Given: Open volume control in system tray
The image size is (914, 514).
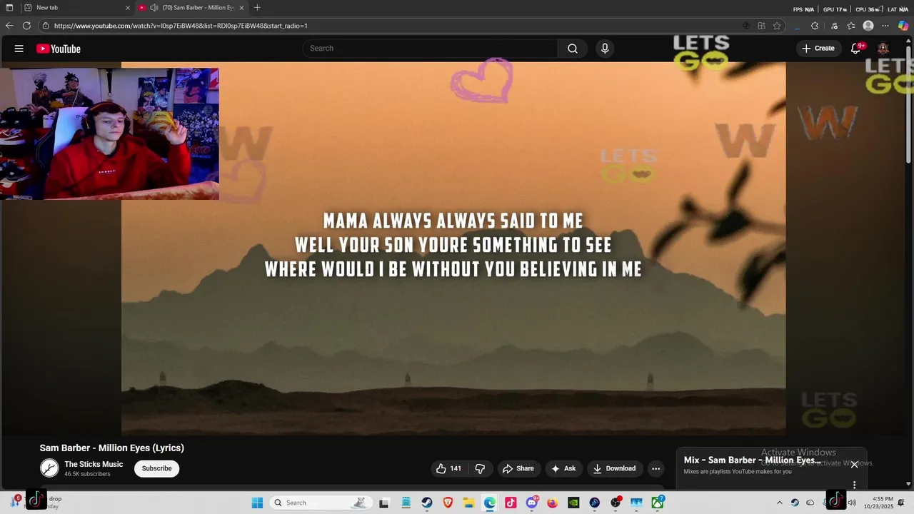Looking at the screenshot, I should click(x=852, y=503).
